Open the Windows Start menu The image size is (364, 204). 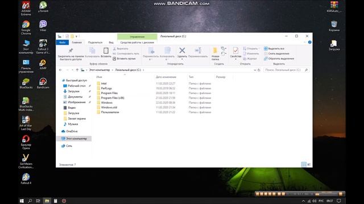point(22,201)
